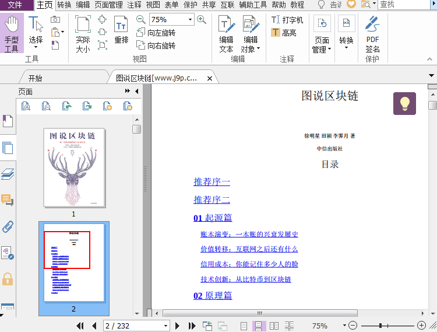This screenshot has height=332, width=437.
Task: Take a snapshot with the camera icon
Action: [55, 19]
